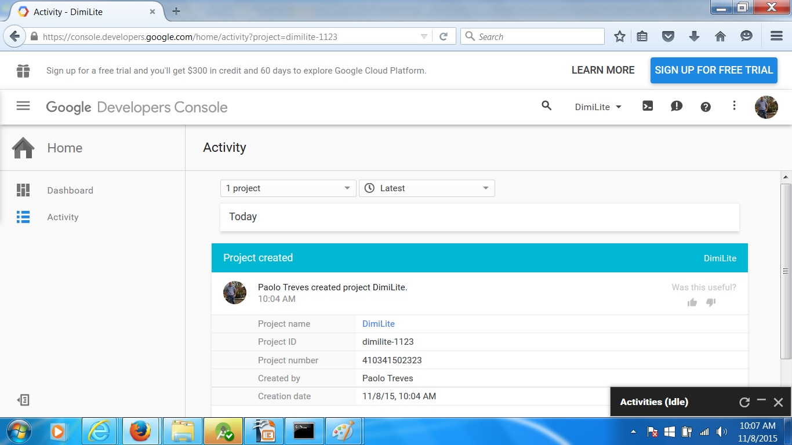Click thumbs down for Was this useful

click(x=711, y=302)
